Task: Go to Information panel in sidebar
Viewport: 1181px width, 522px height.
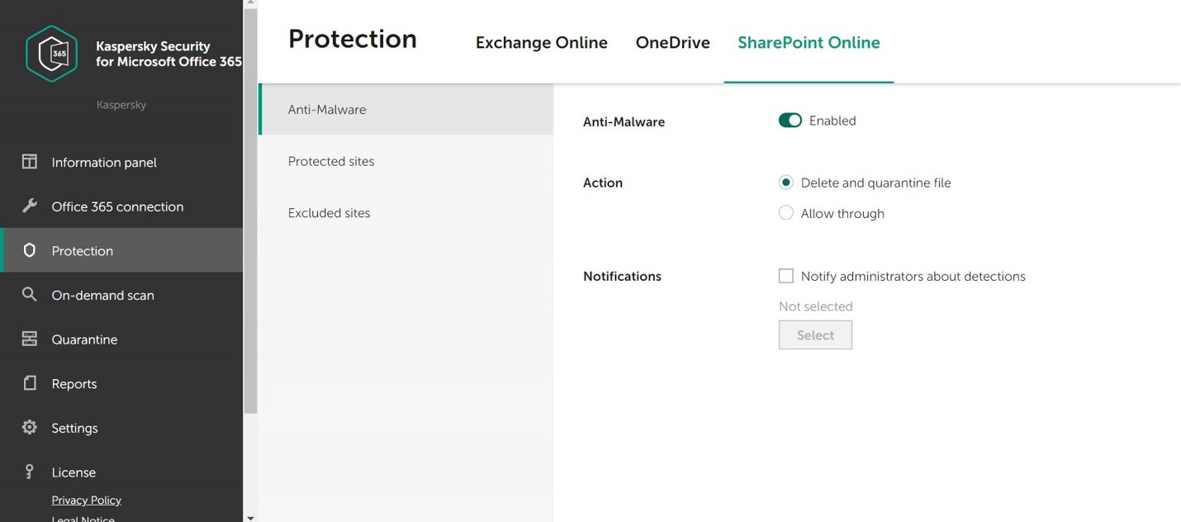Action: [x=121, y=162]
